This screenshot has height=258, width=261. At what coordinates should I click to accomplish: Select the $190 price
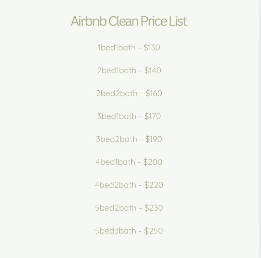pos(154,139)
